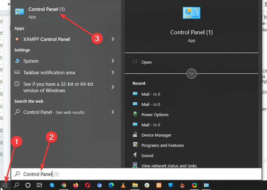Click the large Control Panel preview icon

(191, 13)
